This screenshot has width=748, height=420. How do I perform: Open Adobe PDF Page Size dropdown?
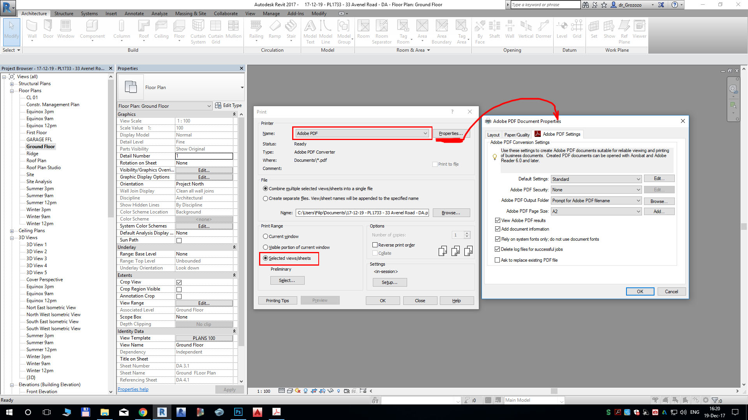click(596, 212)
